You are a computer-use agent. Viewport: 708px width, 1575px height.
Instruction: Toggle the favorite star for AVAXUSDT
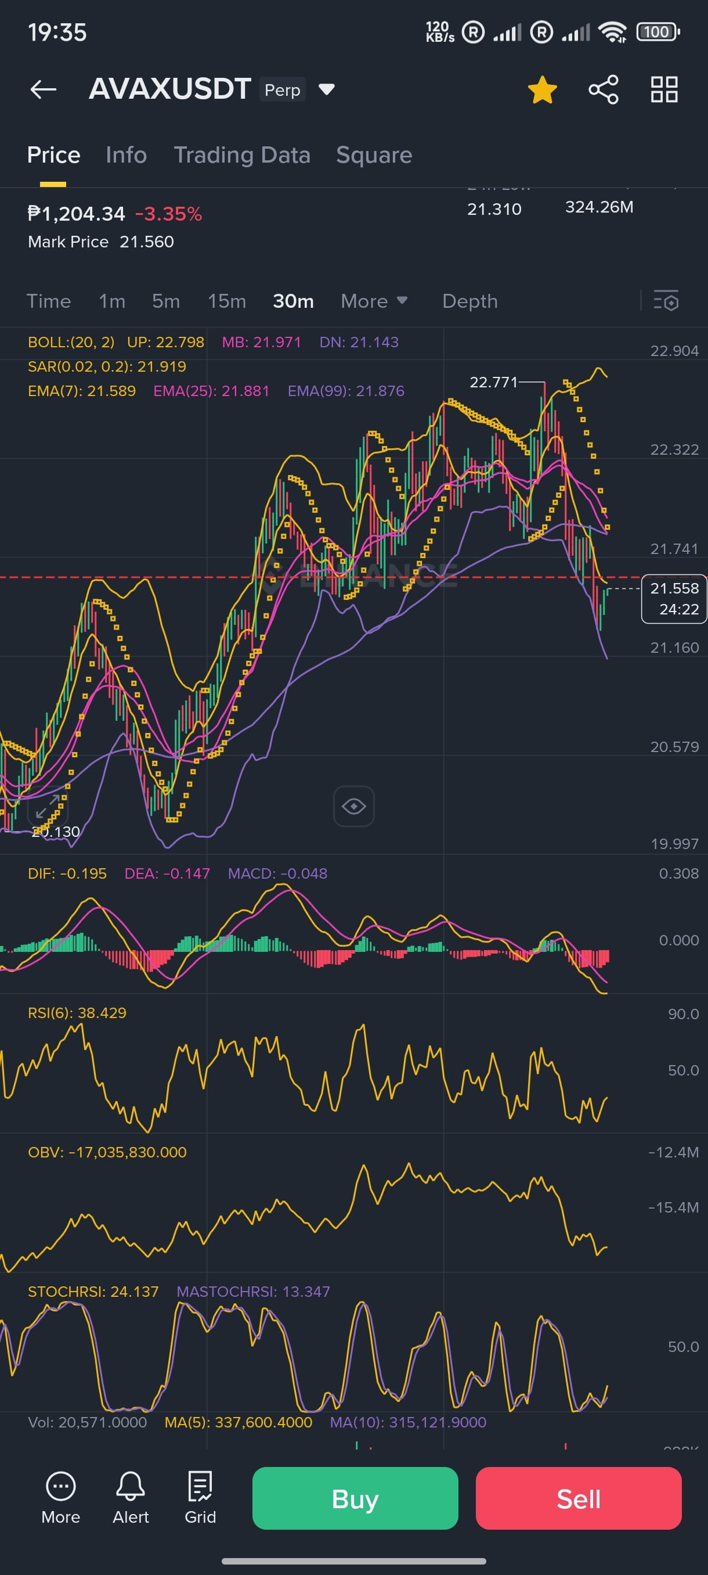(542, 90)
